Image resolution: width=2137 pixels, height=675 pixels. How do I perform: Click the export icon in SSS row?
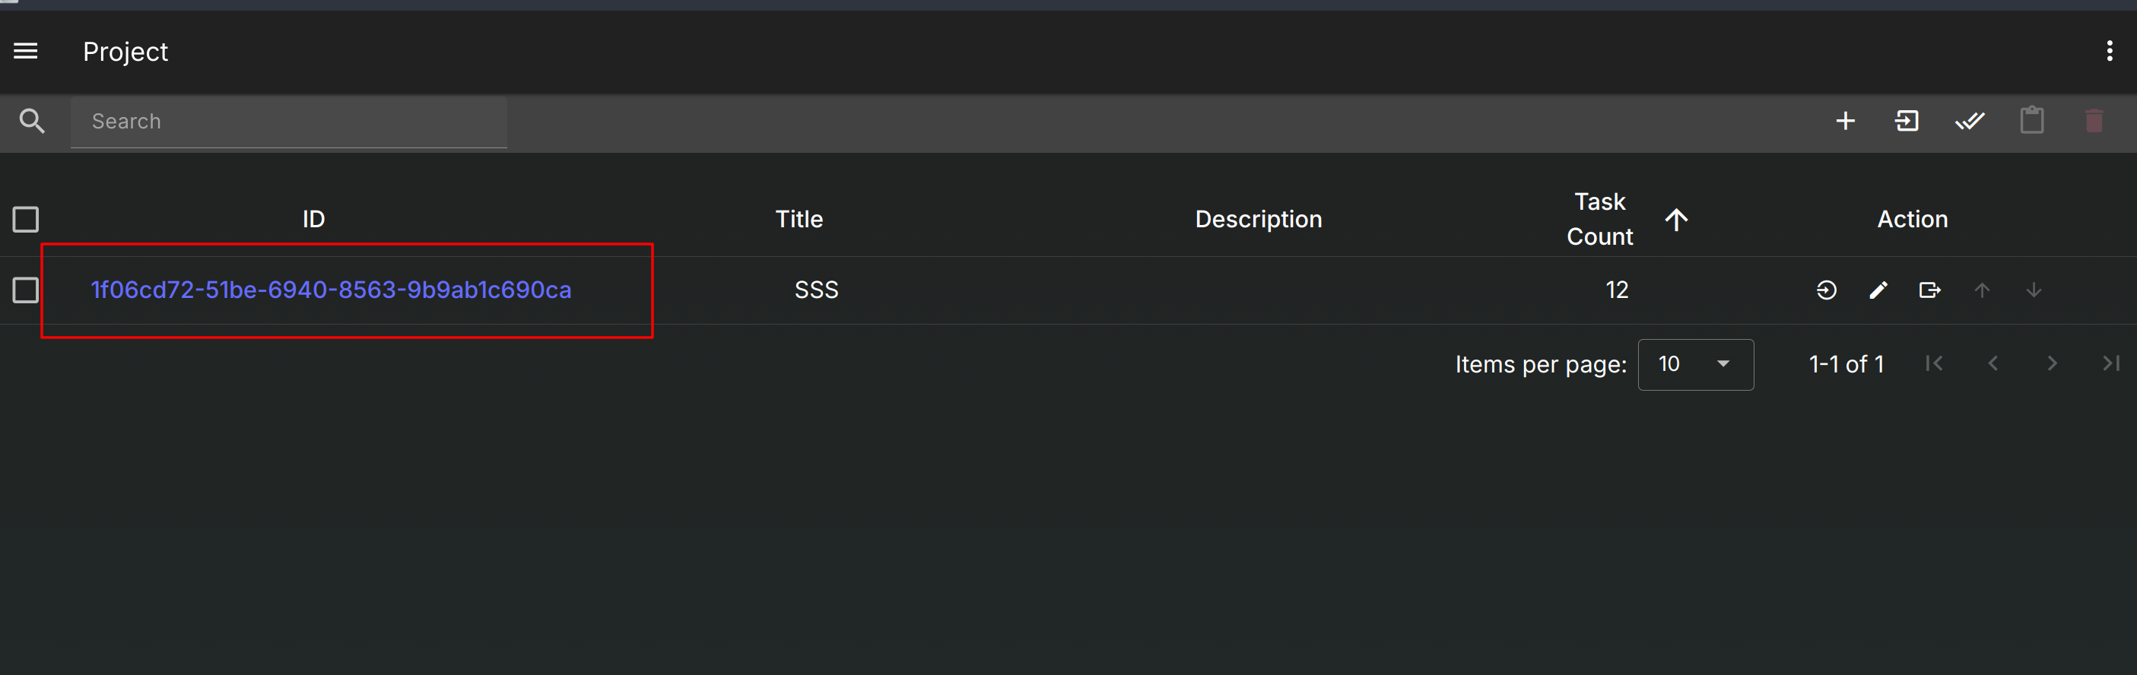click(1929, 290)
